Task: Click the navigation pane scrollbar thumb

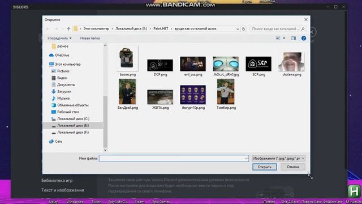Action: pyautogui.click(x=105, y=121)
